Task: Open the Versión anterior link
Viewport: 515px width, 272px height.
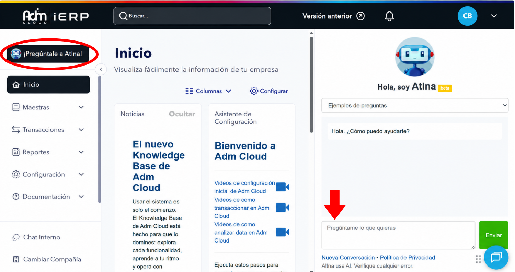Action: click(333, 16)
